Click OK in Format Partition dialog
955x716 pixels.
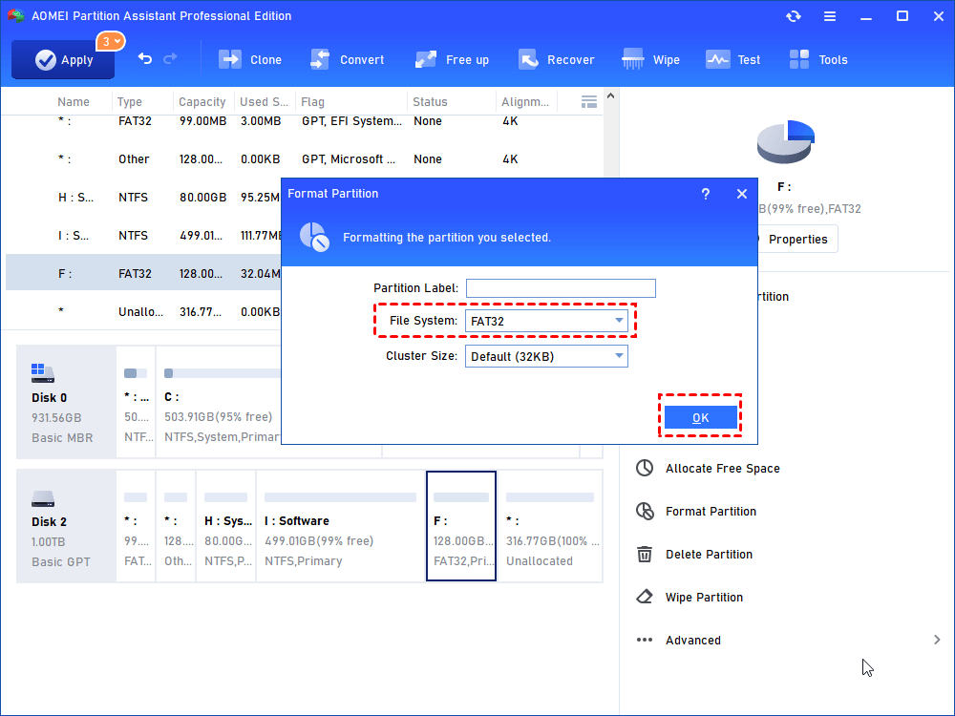click(x=700, y=417)
